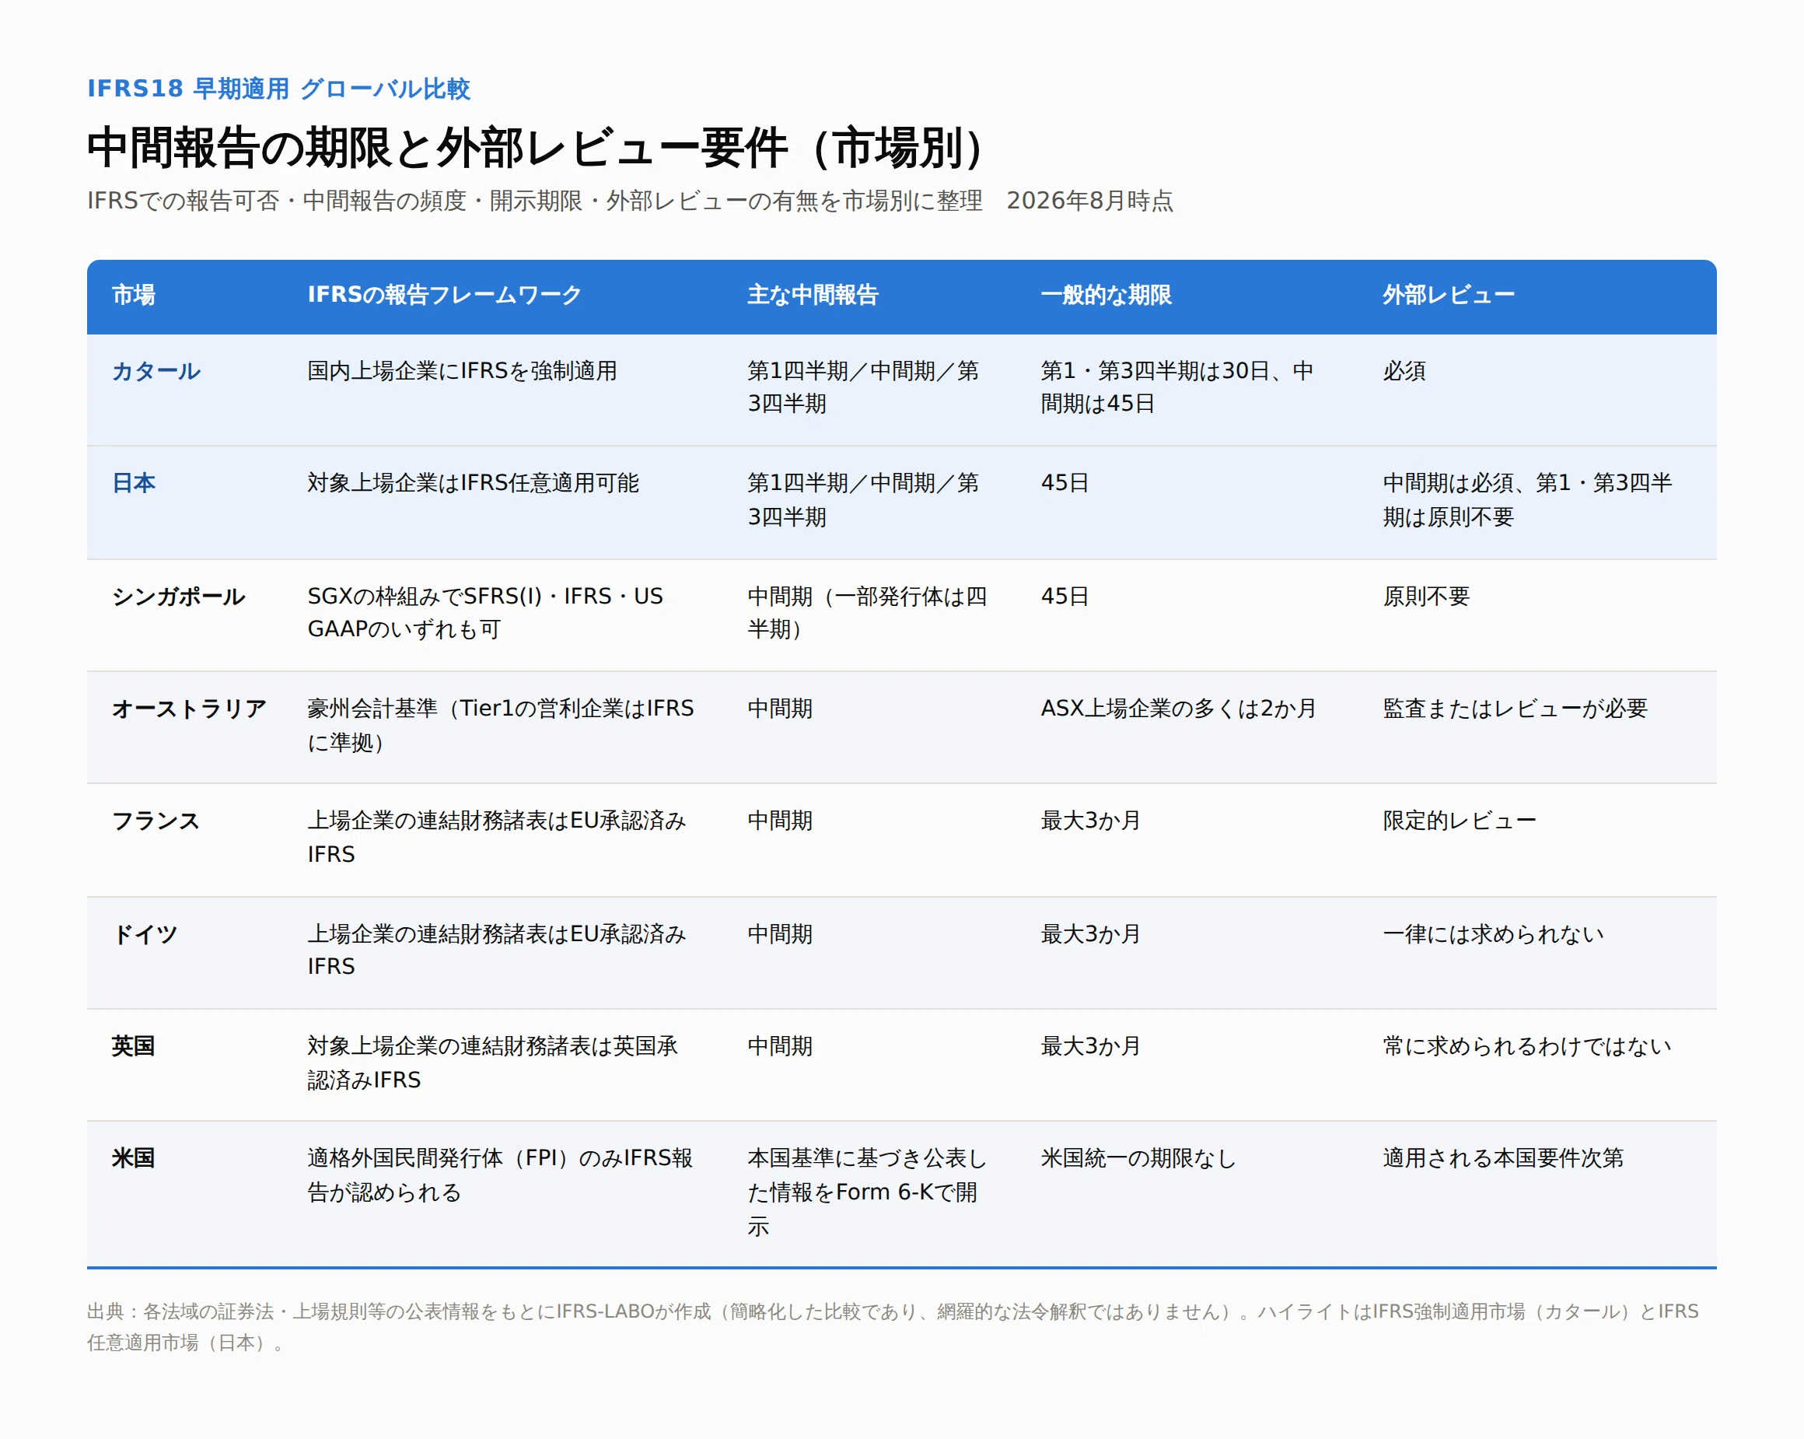The height and width of the screenshot is (1439, 1804).
Task: Click 限定的レビュー in the France row
Action: pyautogui.click(x=1460, y=821)
